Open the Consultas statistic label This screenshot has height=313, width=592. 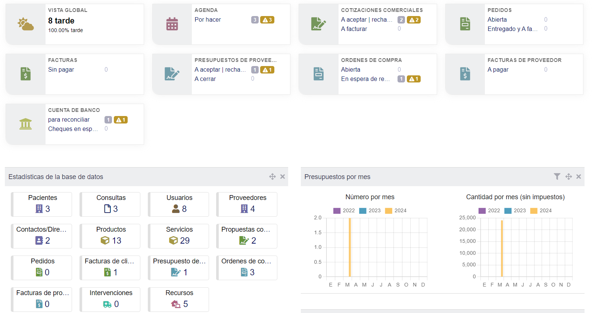pos(111,198)
